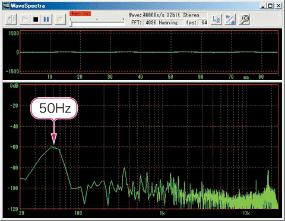The width and height of the screenshot is (285, 221).
Task: Click the 'Wave:' label text
Action: [x=135, y=15]
